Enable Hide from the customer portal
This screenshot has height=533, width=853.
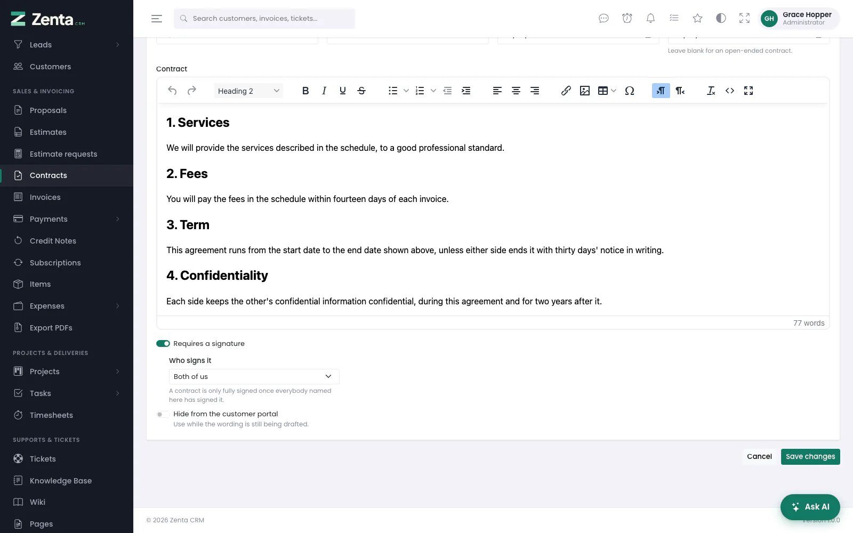(163, 414)
